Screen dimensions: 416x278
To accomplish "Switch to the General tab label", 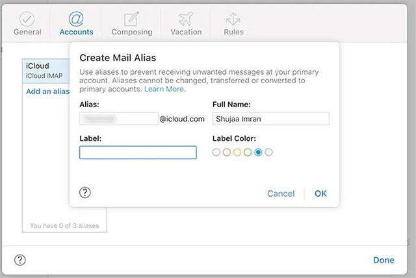I will point(27,32).
